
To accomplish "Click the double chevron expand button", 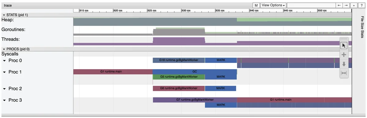I will (x=354, y=5).
